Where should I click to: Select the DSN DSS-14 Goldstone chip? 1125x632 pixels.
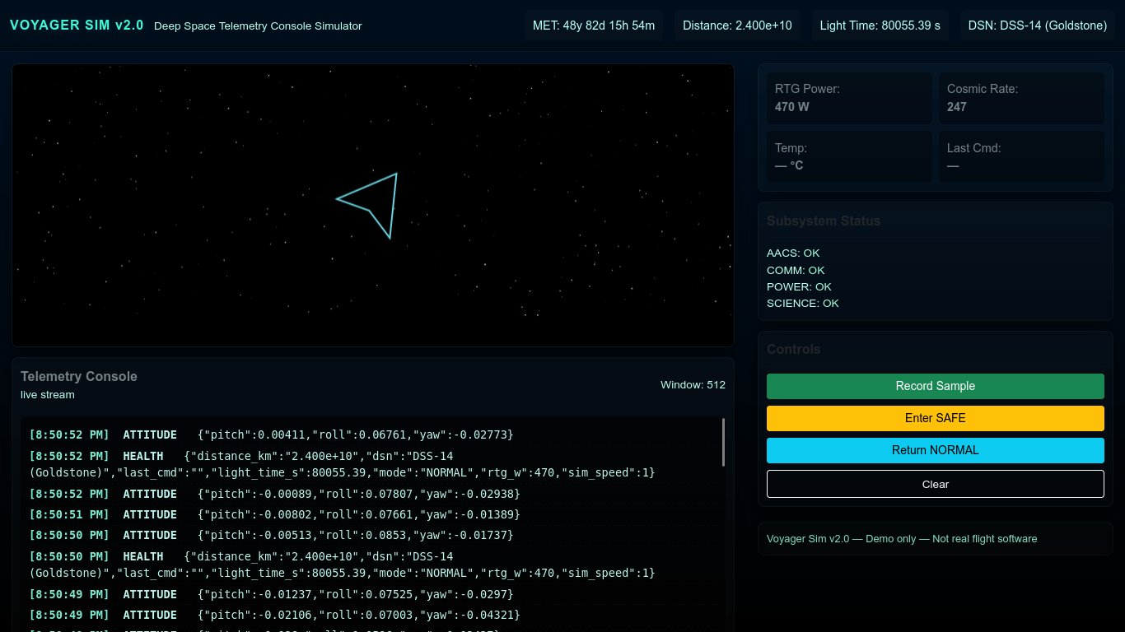pos(1037,26)
